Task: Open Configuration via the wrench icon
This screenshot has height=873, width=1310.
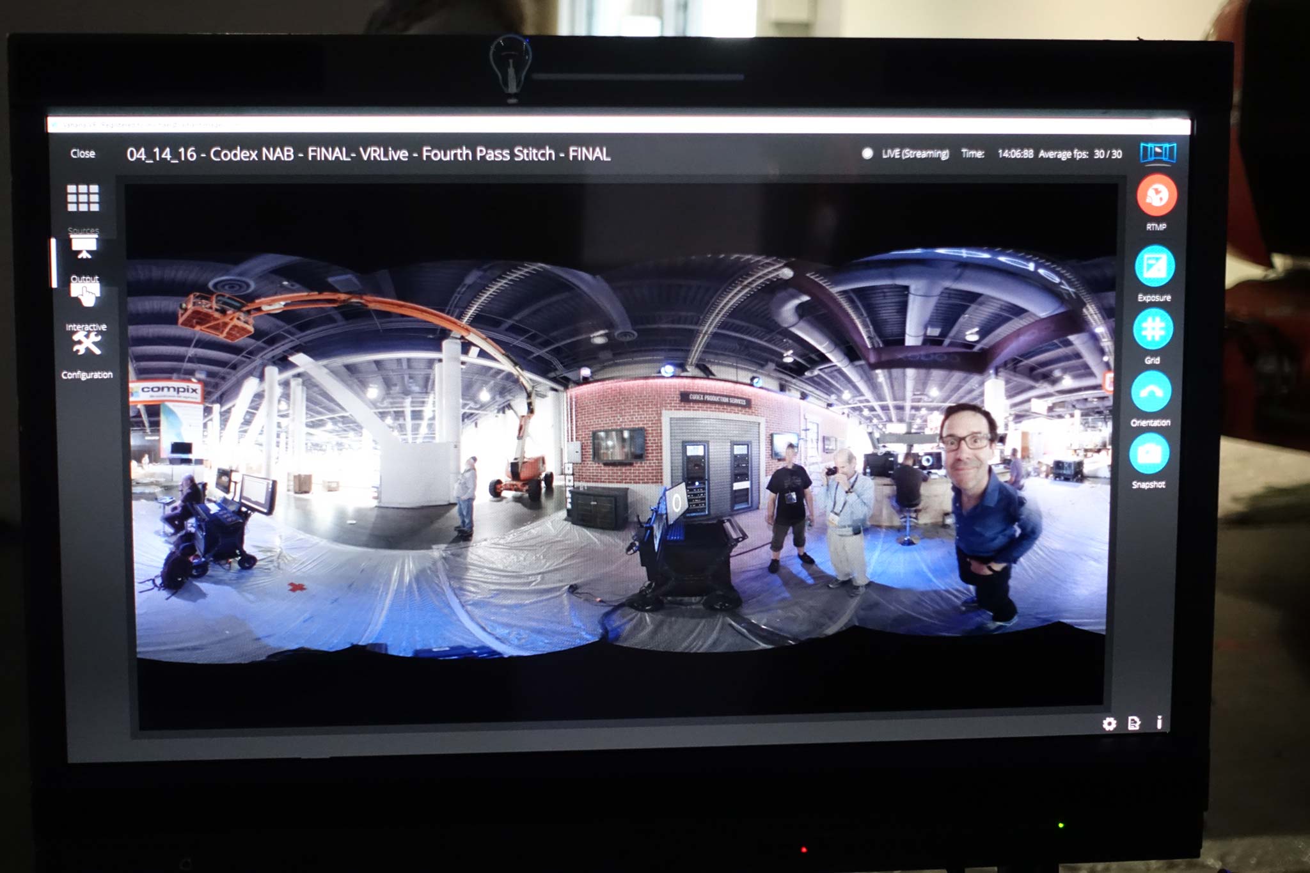Action: [86, 344]
